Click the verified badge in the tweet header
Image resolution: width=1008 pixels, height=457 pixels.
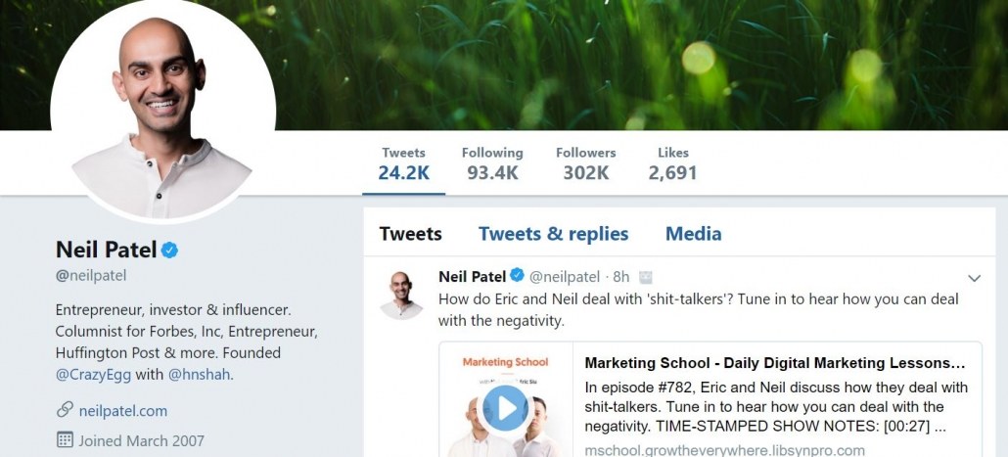tap(518, 276)
